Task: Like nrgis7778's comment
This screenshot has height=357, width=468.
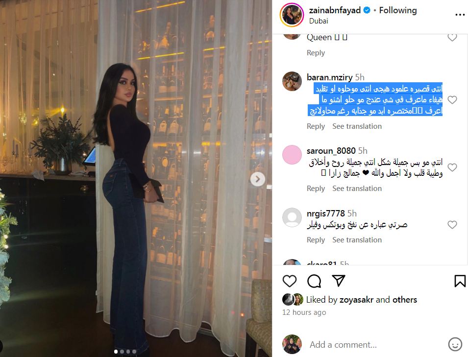Action: click(452, 225)
